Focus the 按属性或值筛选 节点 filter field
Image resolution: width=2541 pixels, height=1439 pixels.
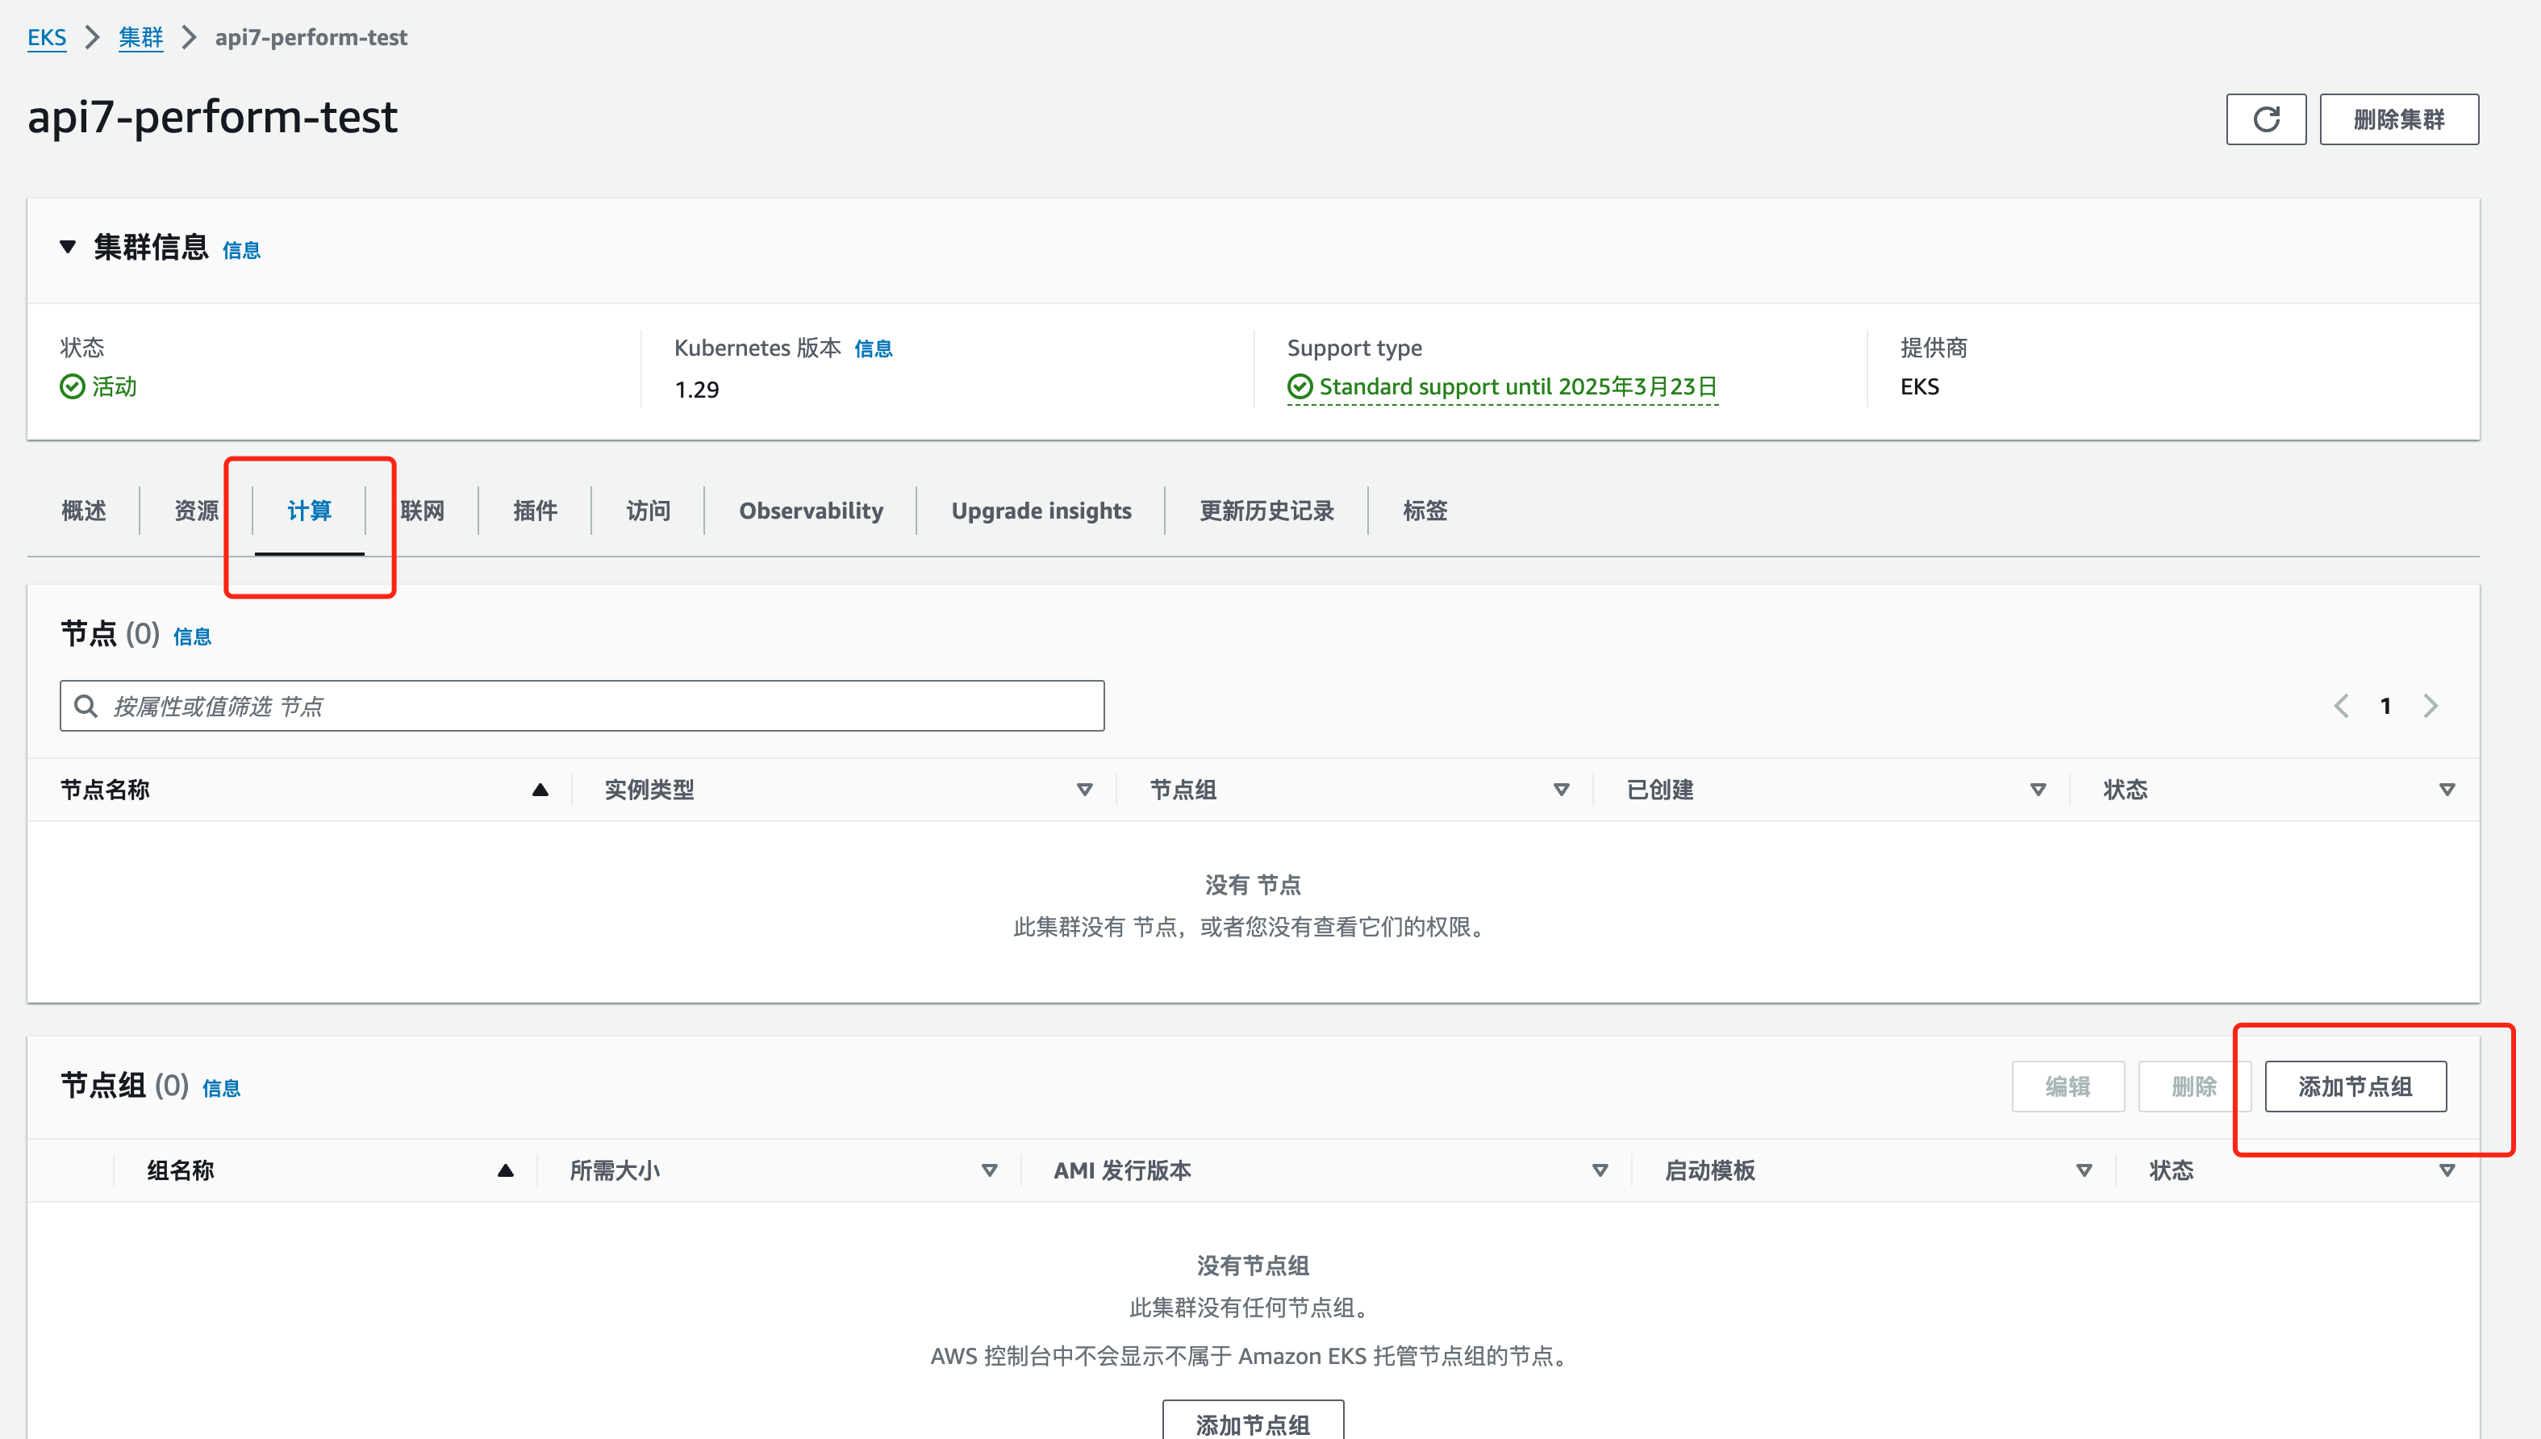coord(582,706)
